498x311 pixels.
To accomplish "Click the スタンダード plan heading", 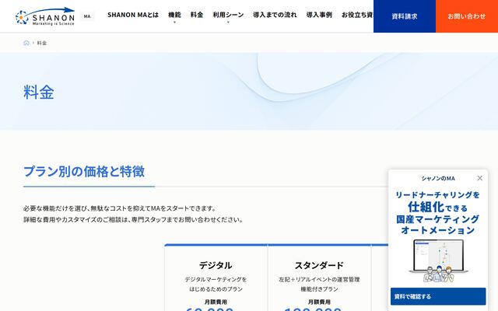I will pos(319,265).
